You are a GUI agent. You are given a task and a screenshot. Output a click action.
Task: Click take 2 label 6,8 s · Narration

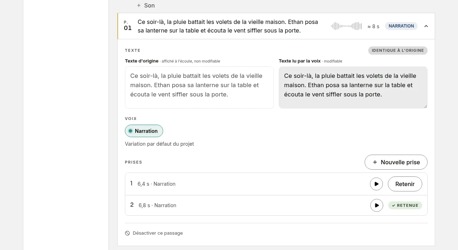[157, 205]
